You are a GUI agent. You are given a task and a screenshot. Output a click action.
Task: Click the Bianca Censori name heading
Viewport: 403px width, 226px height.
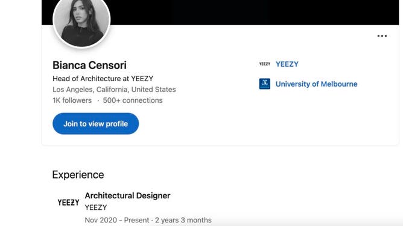click(89, 66)
